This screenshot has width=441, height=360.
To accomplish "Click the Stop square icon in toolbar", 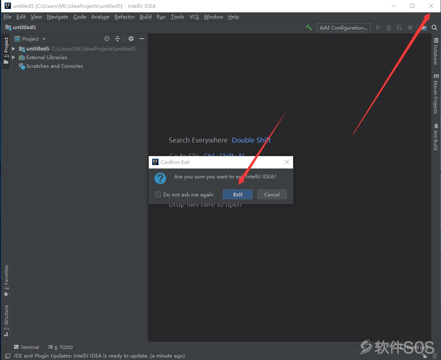I will coord(410,28).
